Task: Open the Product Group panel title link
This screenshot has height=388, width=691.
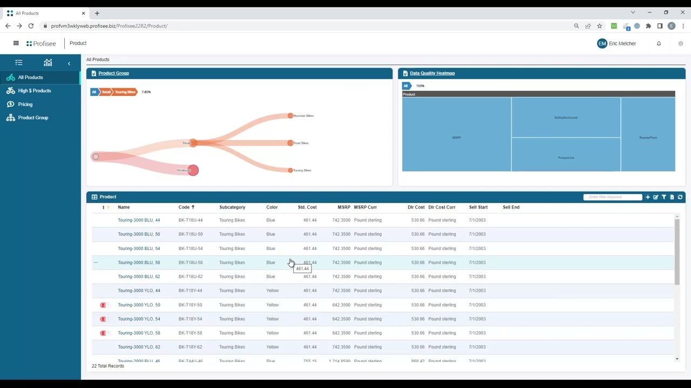Action: (x=113, y=73)
